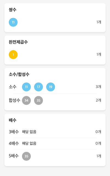Select the 합성수 row label
110x176 pixels.
pyautogui.click(x=14, y=100)
